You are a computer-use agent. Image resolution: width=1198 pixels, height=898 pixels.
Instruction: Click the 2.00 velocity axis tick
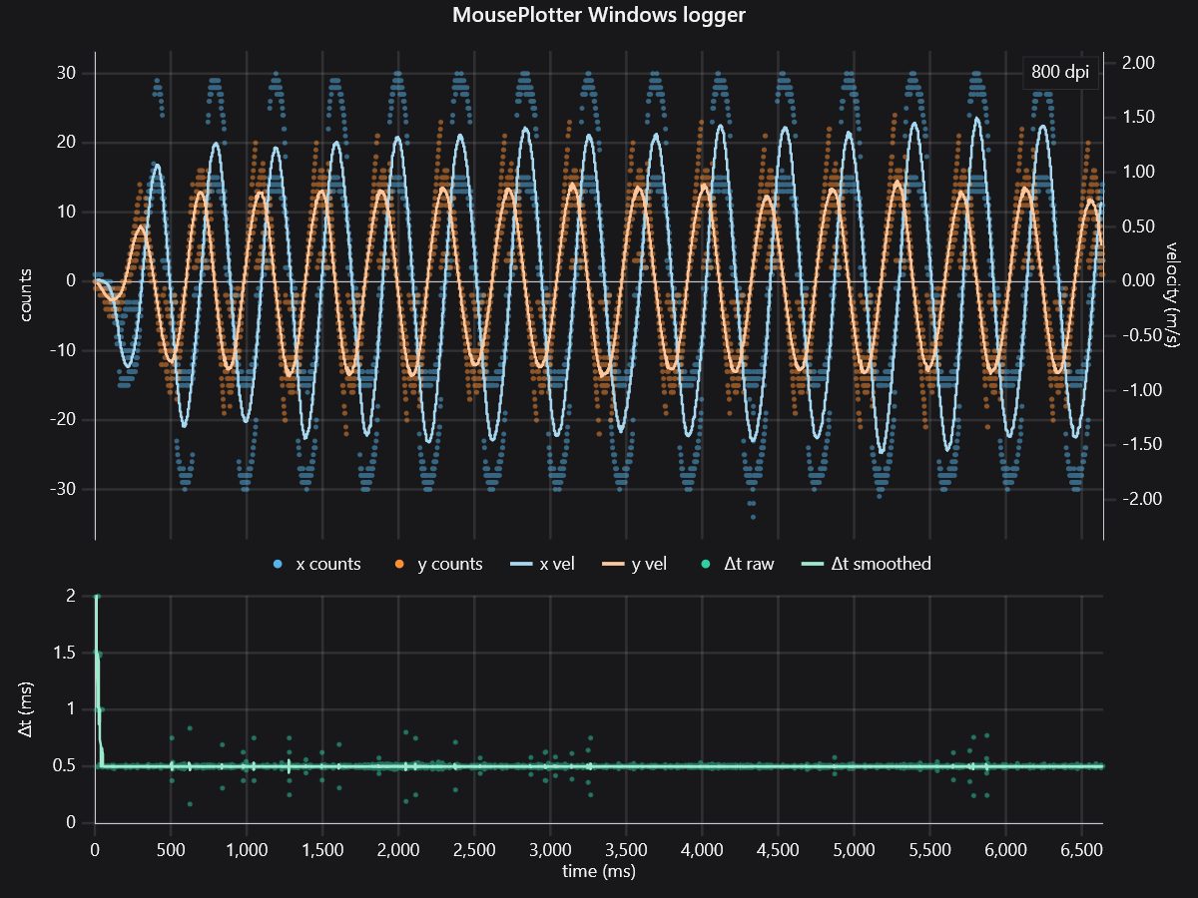click(1138, 63)
